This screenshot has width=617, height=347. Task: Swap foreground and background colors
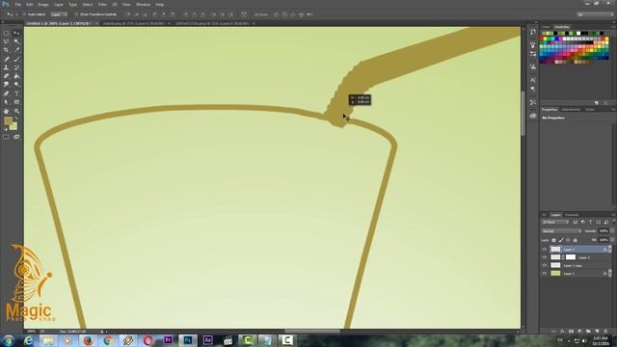tap(15, 119)
